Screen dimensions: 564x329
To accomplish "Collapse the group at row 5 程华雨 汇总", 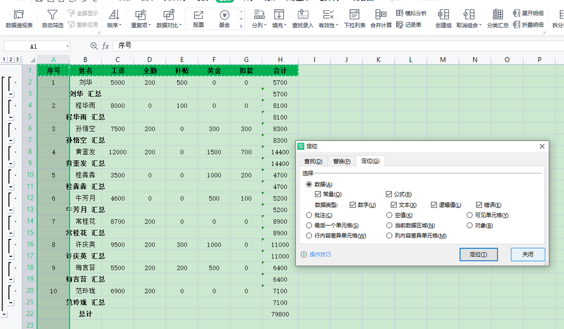I will click(11, 117).
